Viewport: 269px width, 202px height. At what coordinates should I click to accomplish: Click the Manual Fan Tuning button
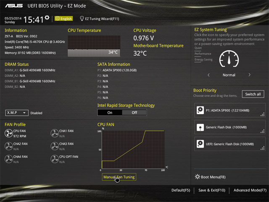point(119,177)
